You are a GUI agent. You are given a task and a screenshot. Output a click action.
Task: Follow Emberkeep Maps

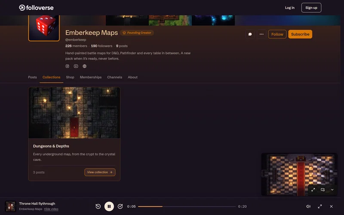(x=277, y=34)
